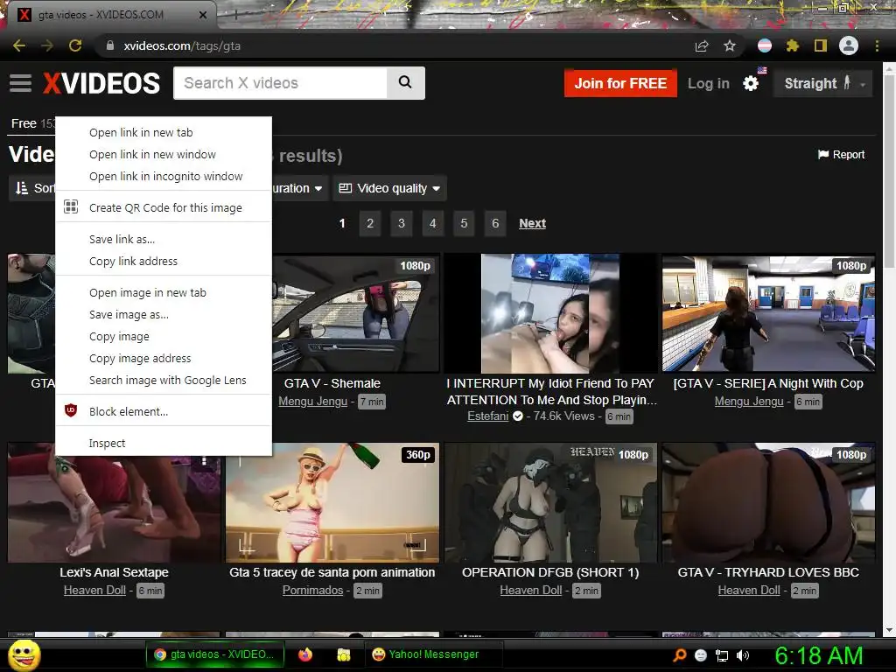The image size is (896, 672).
Task: Select Copy image address
Action: tap(164, 358)
